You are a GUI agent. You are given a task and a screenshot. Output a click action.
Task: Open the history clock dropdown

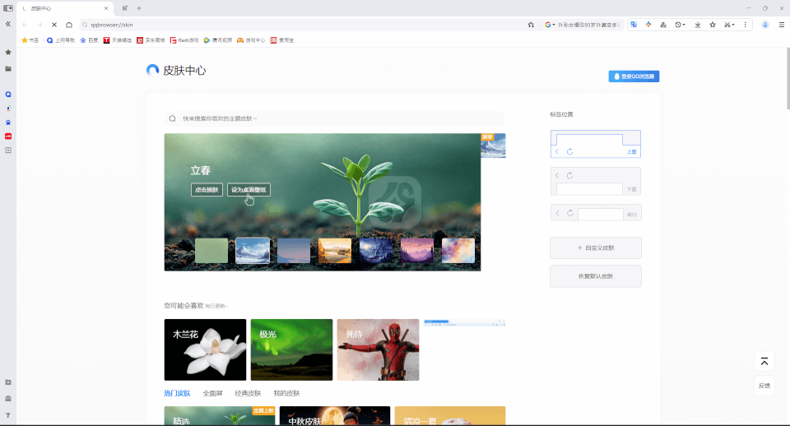coord(681,25)
